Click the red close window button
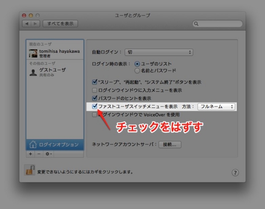The height and width of the screenshot is (209, 265). tap(24, 15)
